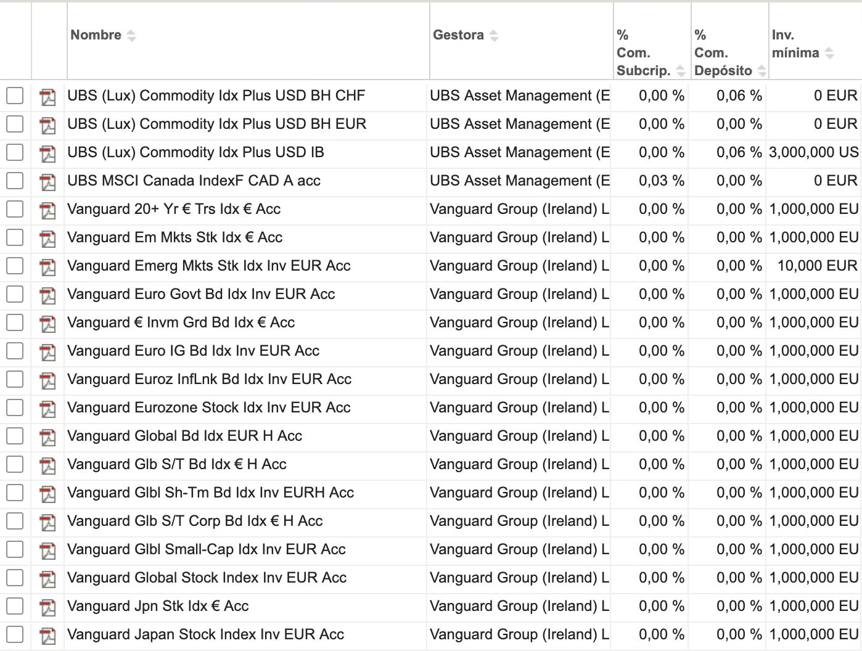Image resolution: width=862 pixels, height=651 pixels.
Task: Open PDF for Vanguard € Invm Grd Bd Idx
Action: (x=47, y=324)
